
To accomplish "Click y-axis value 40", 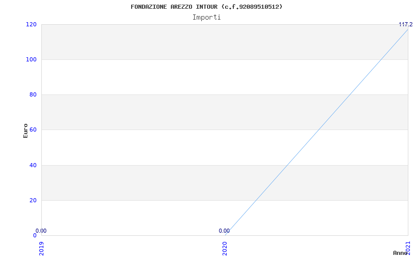I will tap(33, 165).
